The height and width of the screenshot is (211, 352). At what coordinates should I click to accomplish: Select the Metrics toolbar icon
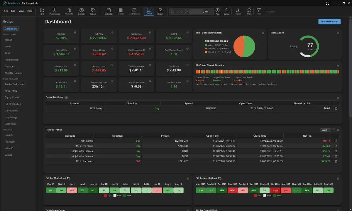pos(149,11)
